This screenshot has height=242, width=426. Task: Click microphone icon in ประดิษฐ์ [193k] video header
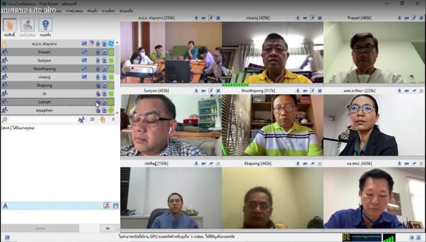tap(196, 164)
